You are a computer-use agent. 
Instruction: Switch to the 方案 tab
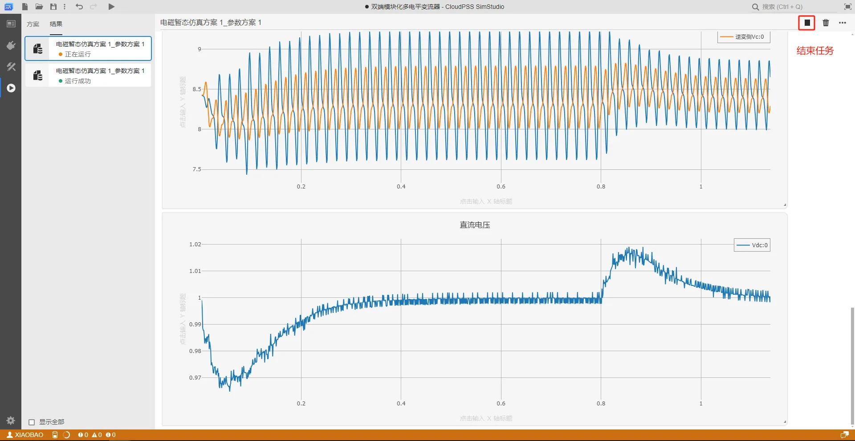click(x=33, y=24)
